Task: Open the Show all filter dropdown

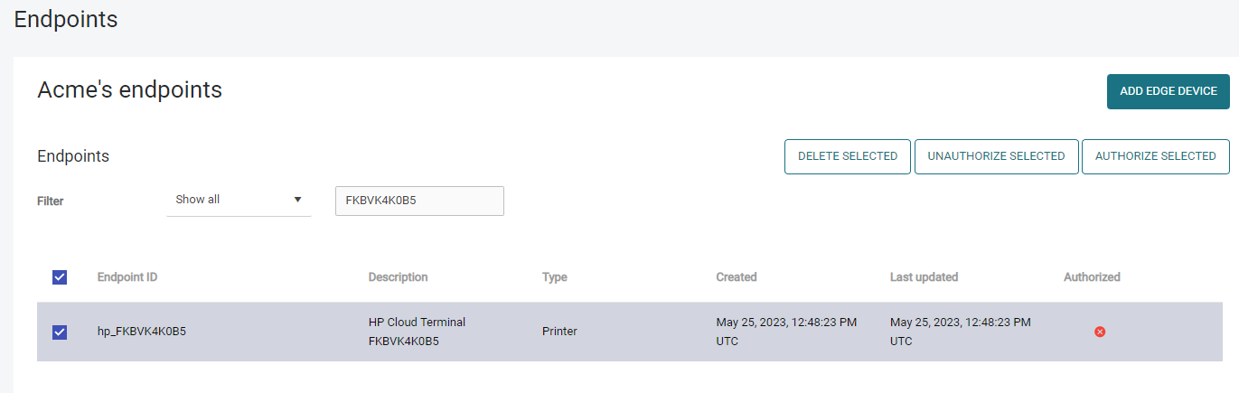Action: tap(238, 200)
